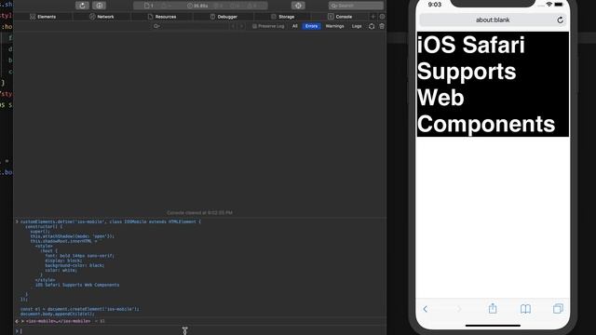Click the customElements.define console entry
The height and width of the screenshot is (335, 596).
110,221
